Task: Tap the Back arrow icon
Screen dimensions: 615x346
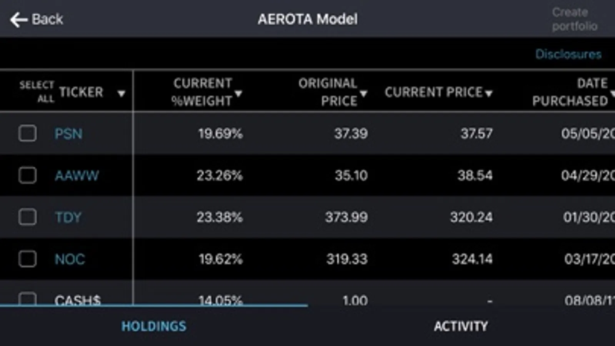Action: coord(18,20)
